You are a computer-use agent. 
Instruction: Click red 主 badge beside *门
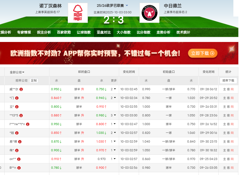click(17, 98)
